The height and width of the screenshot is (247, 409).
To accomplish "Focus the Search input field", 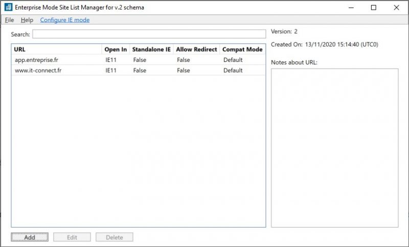I will coord(149,34).
